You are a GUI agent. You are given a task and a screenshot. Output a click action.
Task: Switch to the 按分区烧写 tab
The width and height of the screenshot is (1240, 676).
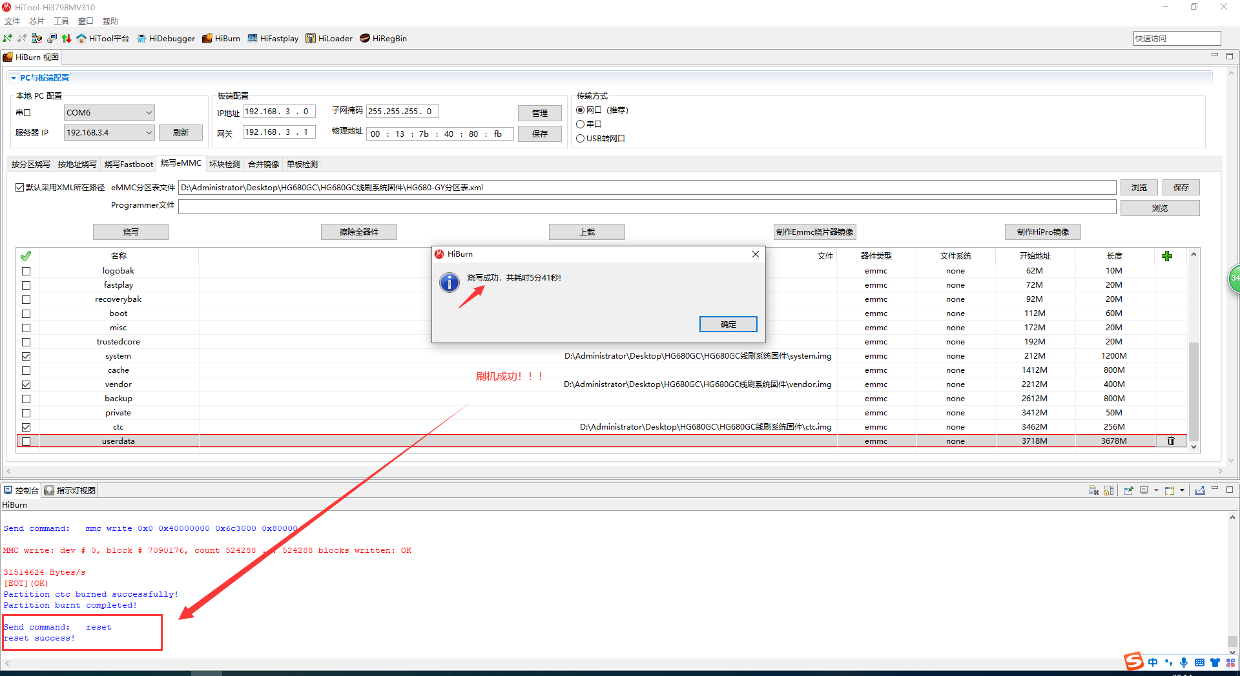tap(31, 164)
